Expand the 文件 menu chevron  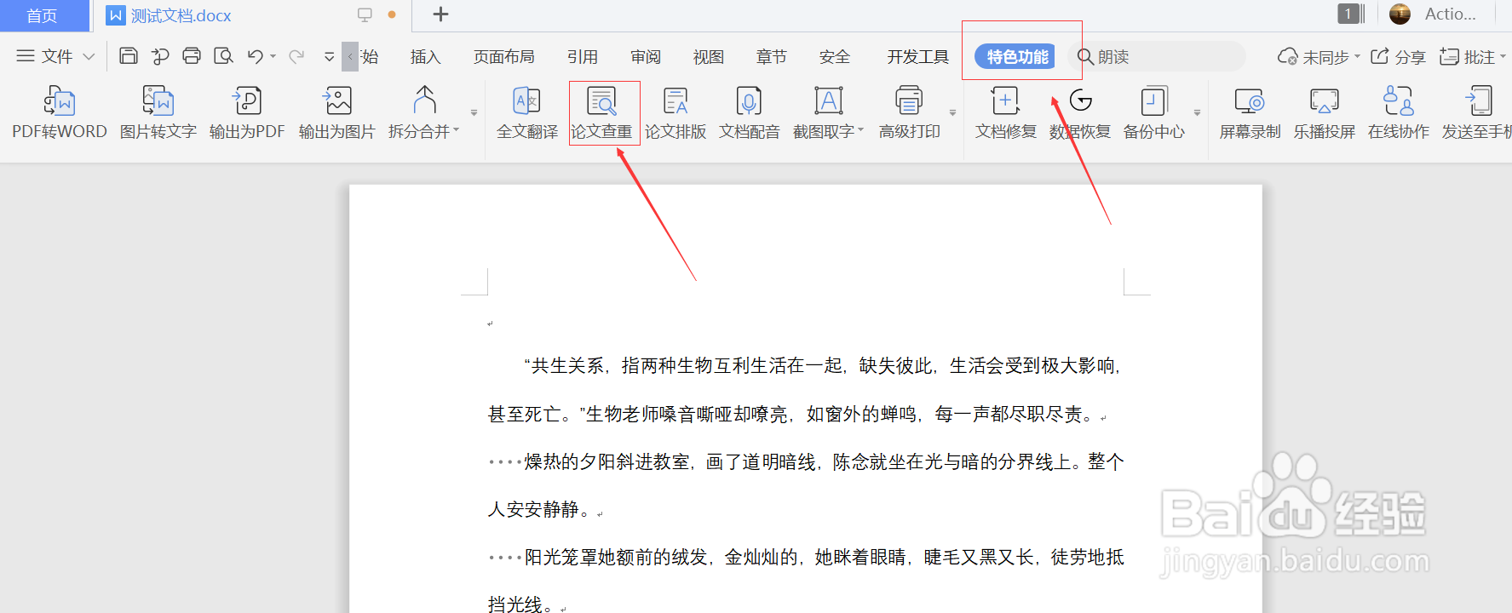point(89,57)
